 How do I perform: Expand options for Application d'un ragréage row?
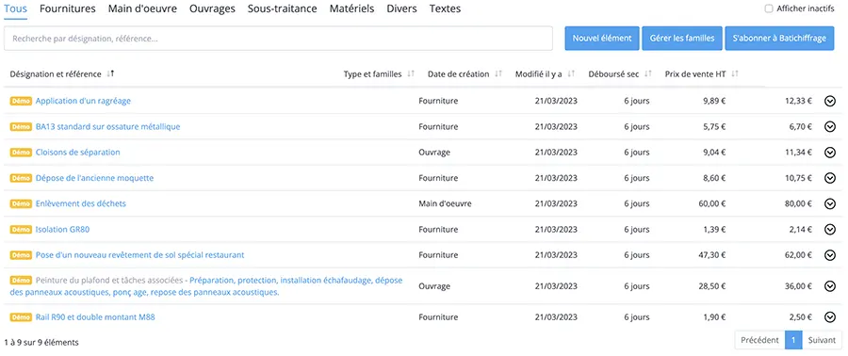[x=830, y=101]
